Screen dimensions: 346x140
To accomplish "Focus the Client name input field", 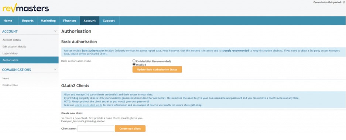I will pyautogui.click(x=96, y=129).
